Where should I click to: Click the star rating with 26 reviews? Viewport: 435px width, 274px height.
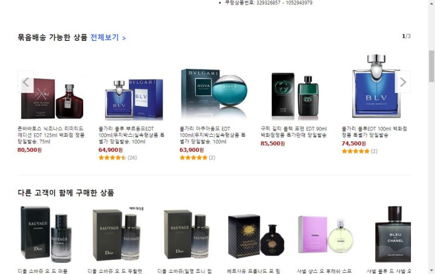(x=118, y=158)
